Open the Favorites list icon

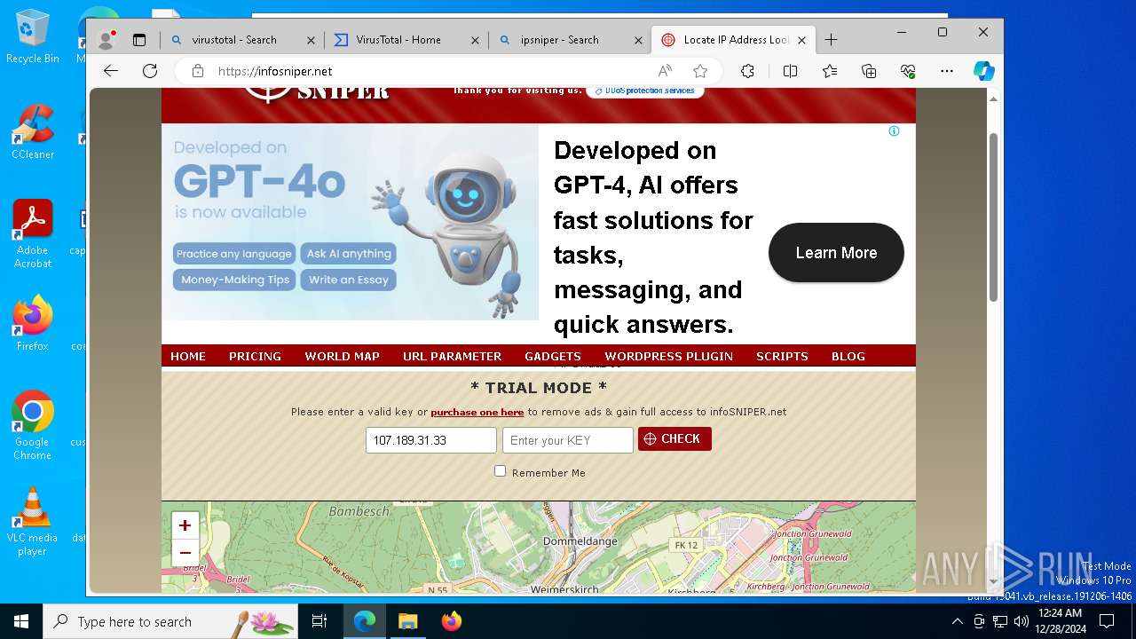click(x=830, y=71)
